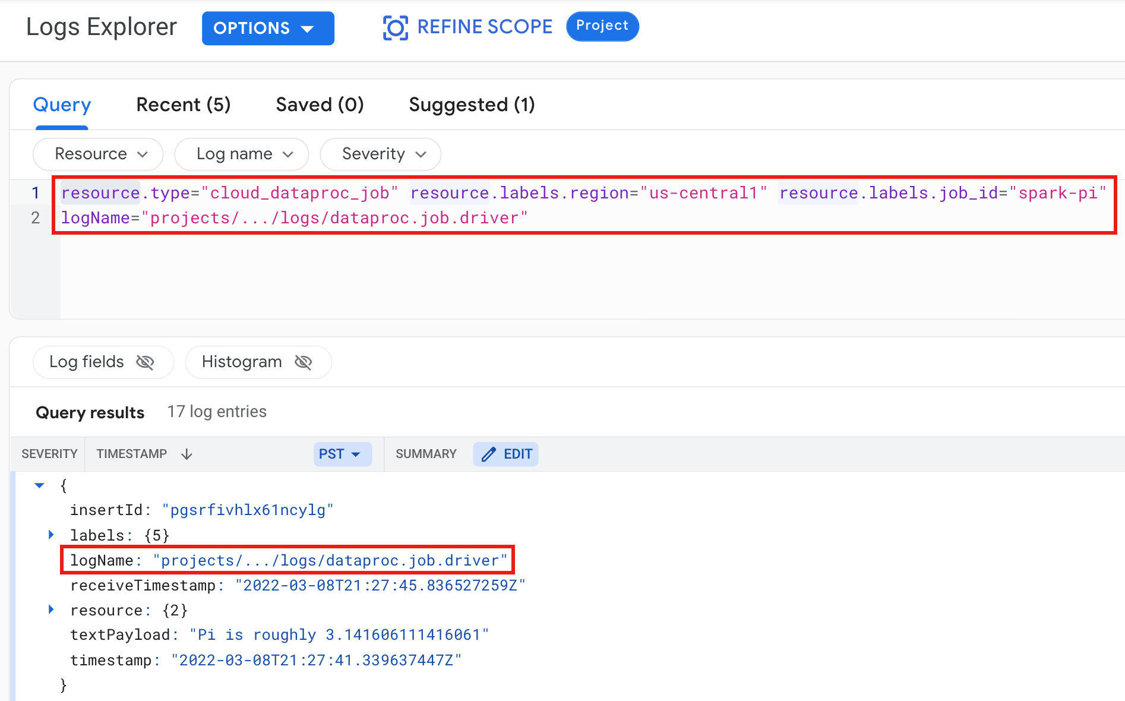This screenshot has width=1125, height=701.
Task: Click the Refine Scope target icon
Action: coord(395,27)
